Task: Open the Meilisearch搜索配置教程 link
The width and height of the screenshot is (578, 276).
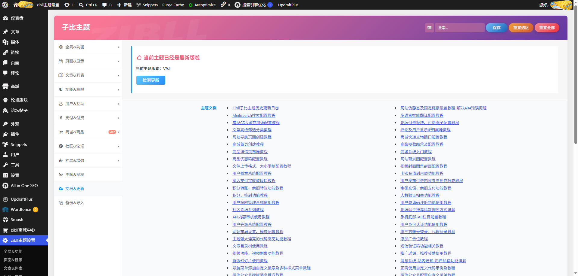Action: [x=254, y=115]
